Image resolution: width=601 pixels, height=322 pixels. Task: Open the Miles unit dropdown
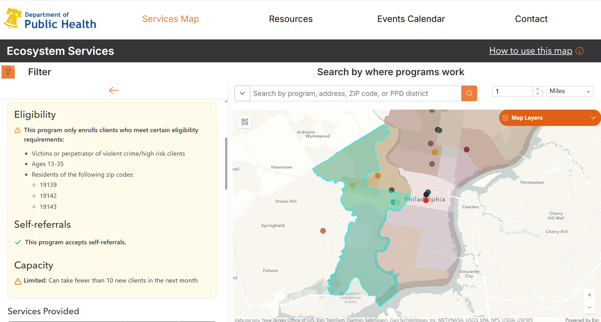(x=569, y=91)
